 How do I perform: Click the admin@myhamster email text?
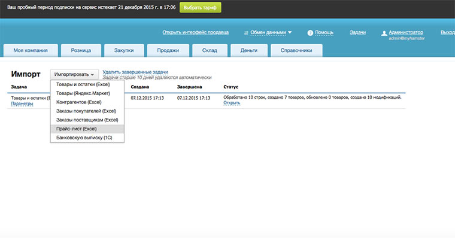(x=407, y=38)
